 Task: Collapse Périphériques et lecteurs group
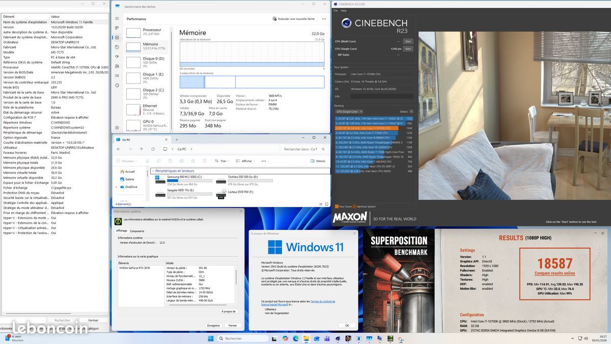pos(153,171)
